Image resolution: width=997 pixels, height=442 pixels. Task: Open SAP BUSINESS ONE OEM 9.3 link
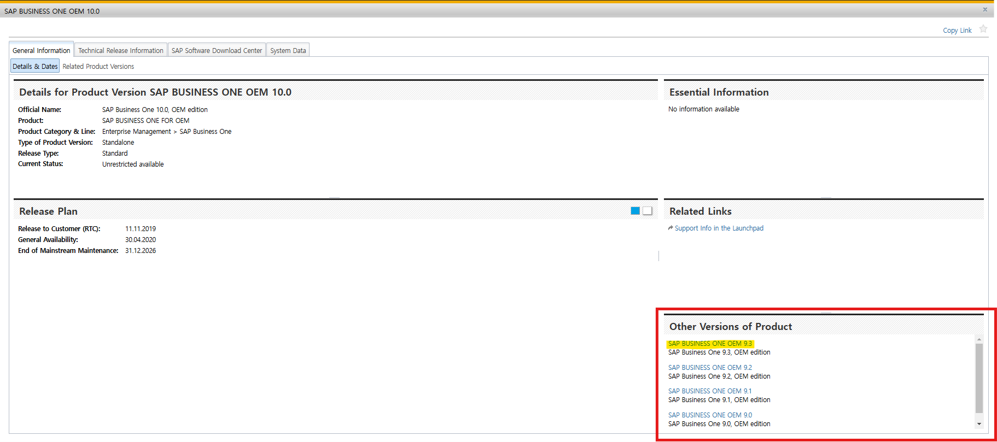tap(710, 344)
